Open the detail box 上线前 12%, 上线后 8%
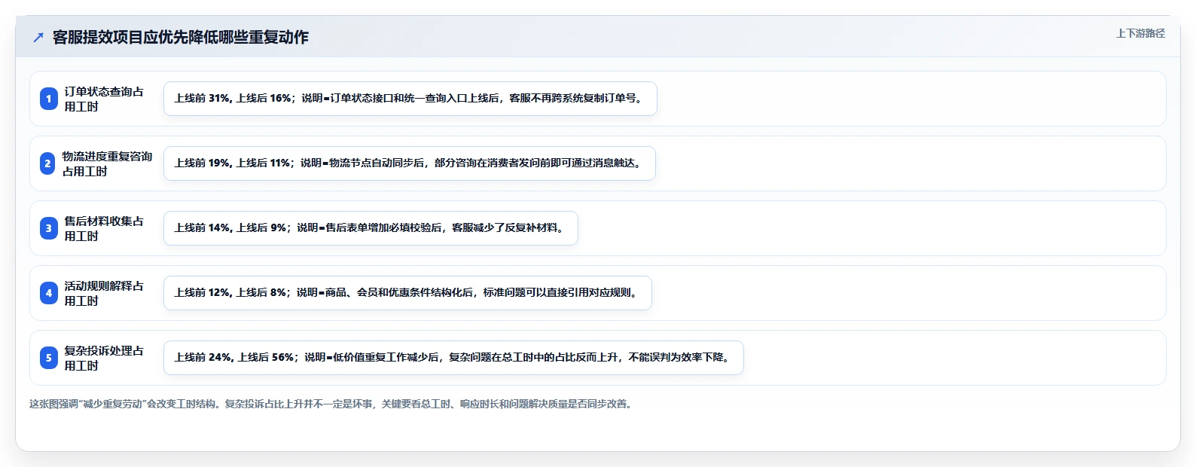Image resolution: width=1196 pixels, height=467 pixels. [x=407, y=293]
